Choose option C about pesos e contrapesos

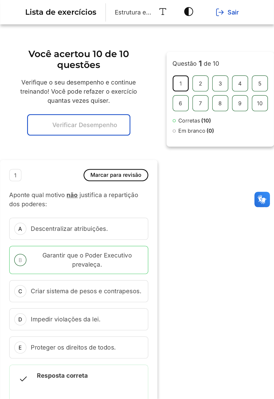coord(86,291)
